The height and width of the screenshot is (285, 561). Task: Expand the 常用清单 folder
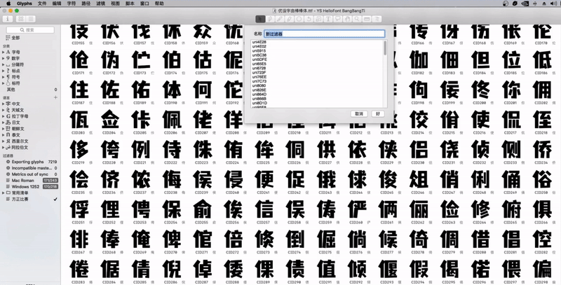pyautogui.click(x=4, y=193)
